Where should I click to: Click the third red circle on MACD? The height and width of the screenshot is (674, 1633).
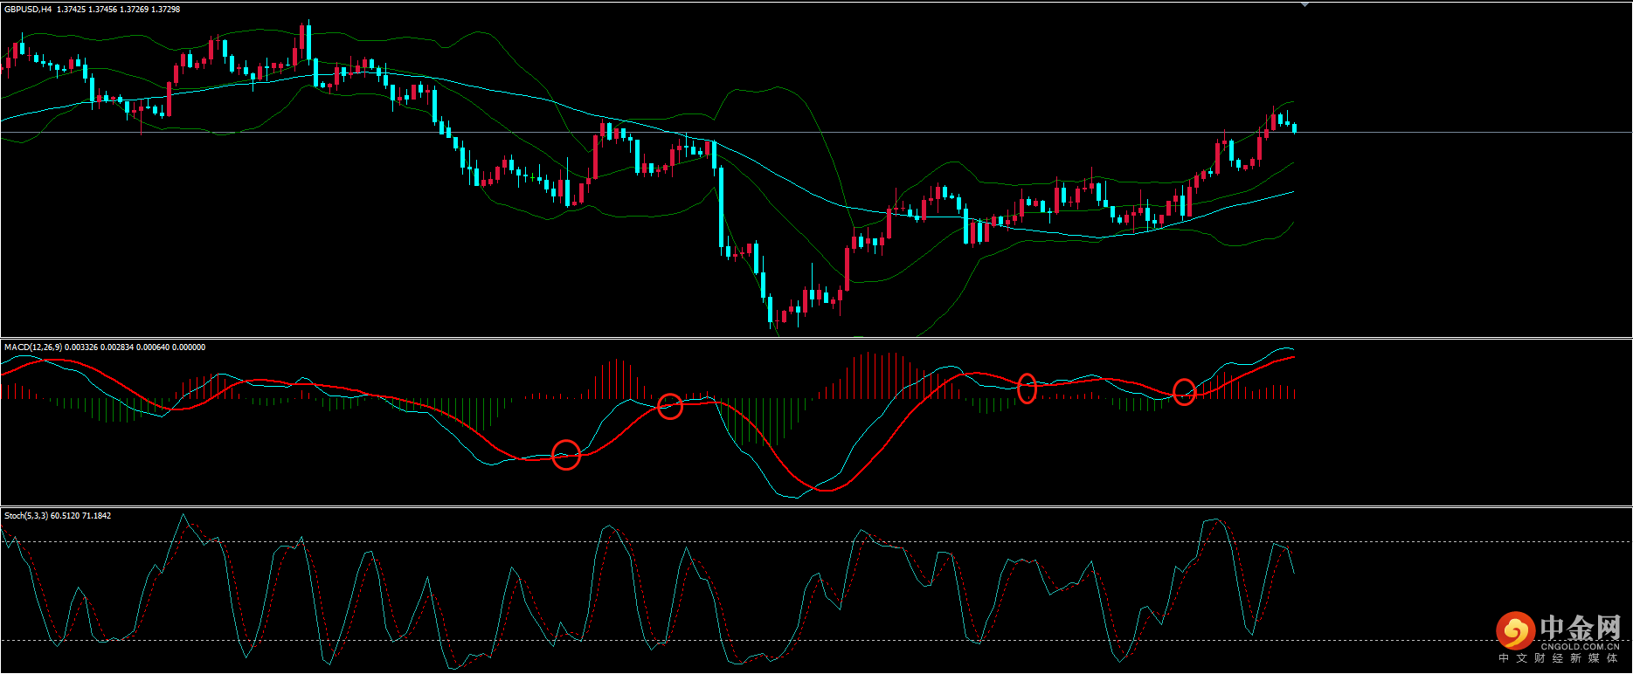click(1027, 388)
